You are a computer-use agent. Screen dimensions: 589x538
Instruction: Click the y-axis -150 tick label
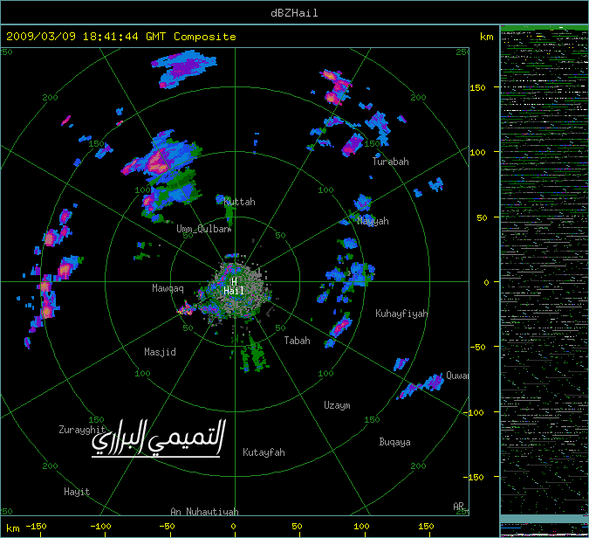pyautogui.click(x=475, y=477)
